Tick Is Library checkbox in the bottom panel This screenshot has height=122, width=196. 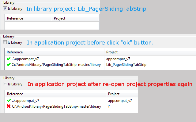[x=5, y=84]
